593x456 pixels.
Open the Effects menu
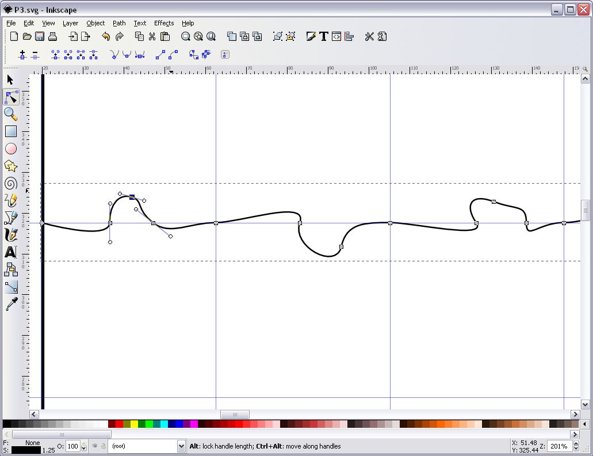[164, 23]
